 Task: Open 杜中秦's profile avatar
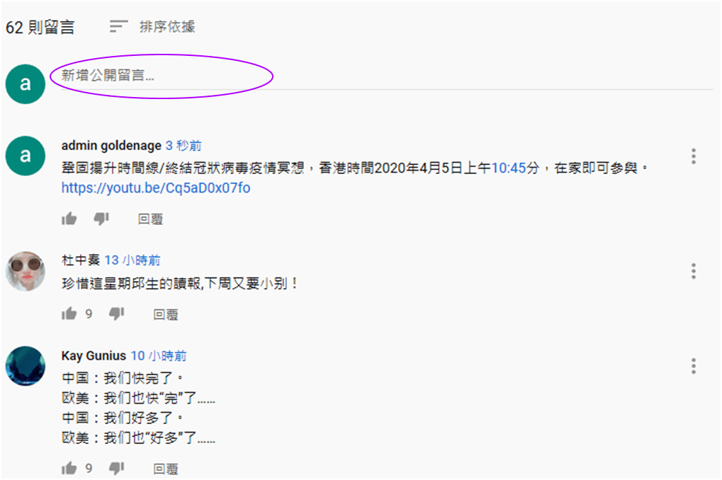[x=26, y=271]
